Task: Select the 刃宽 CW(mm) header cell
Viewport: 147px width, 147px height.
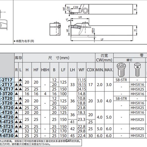Action: click(104, 58)
